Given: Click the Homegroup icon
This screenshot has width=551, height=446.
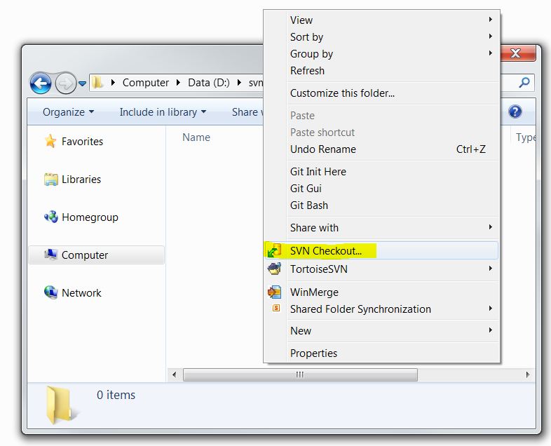Looking at the screenshot, I should click(x=51, y=217).
